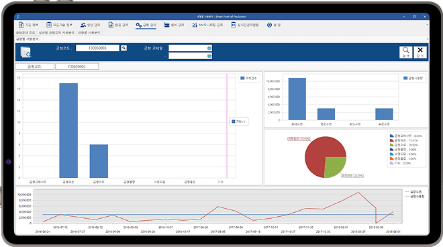Open 설비별 금형교체 사용분석 submenu item
The height and width of the screenshot is (247, 443).
pos(56,33)
